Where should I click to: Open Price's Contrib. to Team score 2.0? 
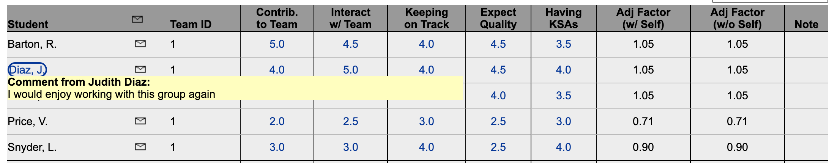(277, 121)
